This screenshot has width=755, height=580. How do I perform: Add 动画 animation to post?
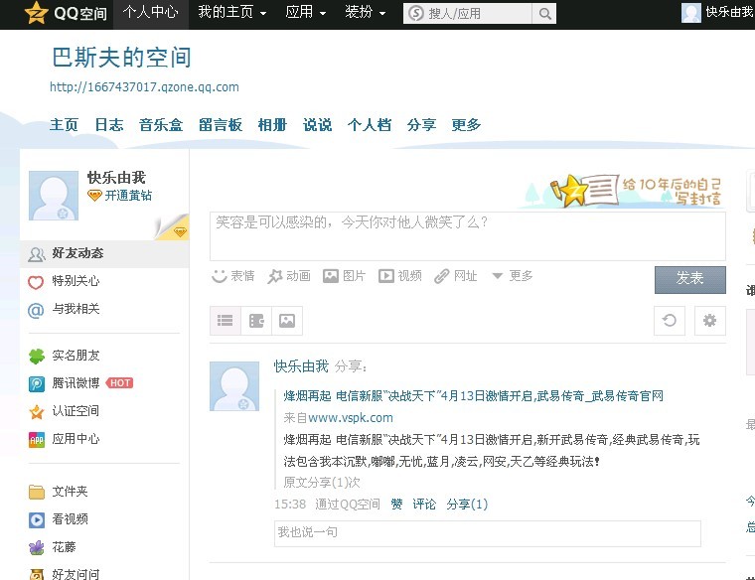[x=289, y=276]
